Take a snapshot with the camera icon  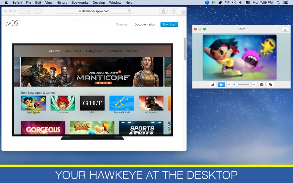point(262,84)
